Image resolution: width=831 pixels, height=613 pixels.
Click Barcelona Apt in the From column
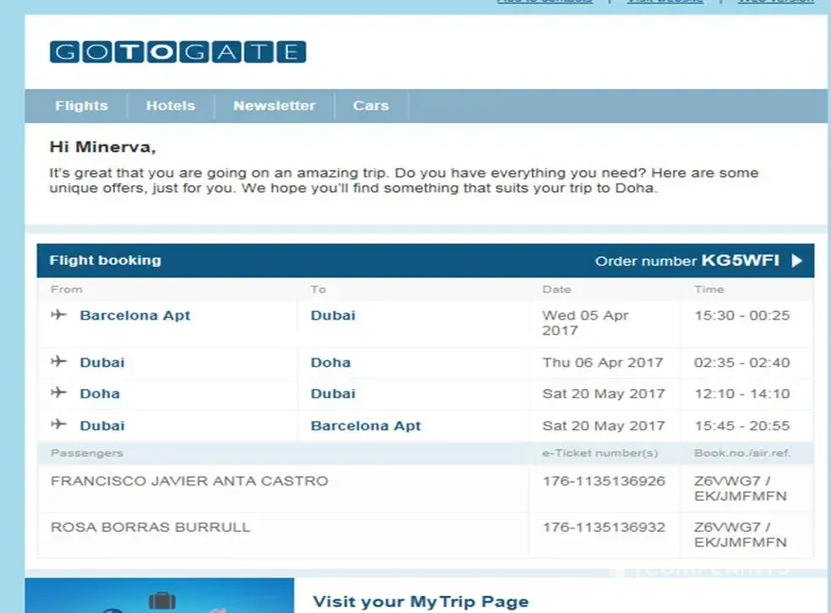coord(134,315)
